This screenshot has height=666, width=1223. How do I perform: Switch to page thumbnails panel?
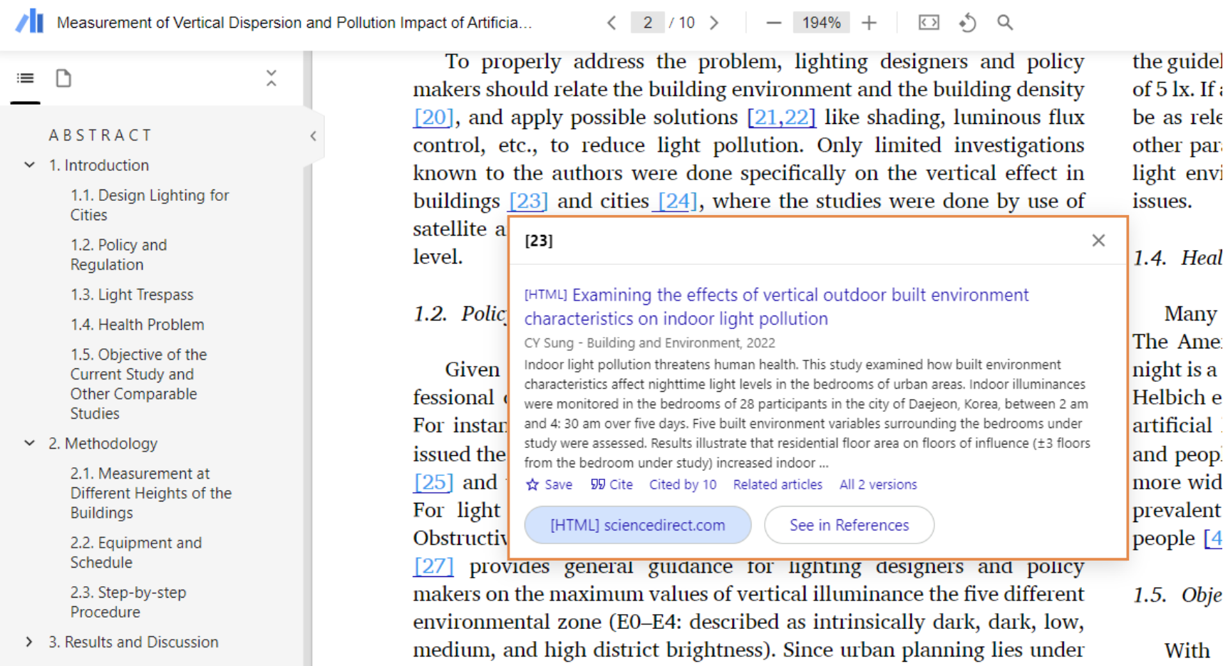click(63, 78)
